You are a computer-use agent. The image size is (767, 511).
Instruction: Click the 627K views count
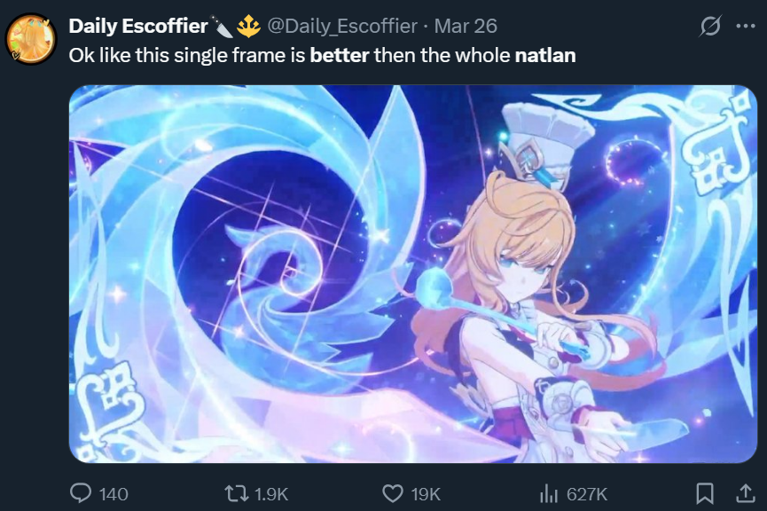pos(587,494)
